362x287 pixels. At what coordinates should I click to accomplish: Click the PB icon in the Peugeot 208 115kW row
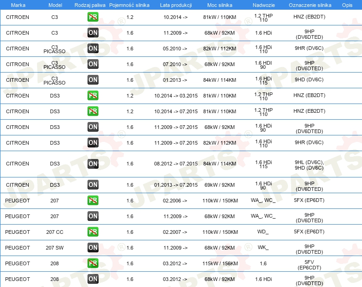point(93,263)
